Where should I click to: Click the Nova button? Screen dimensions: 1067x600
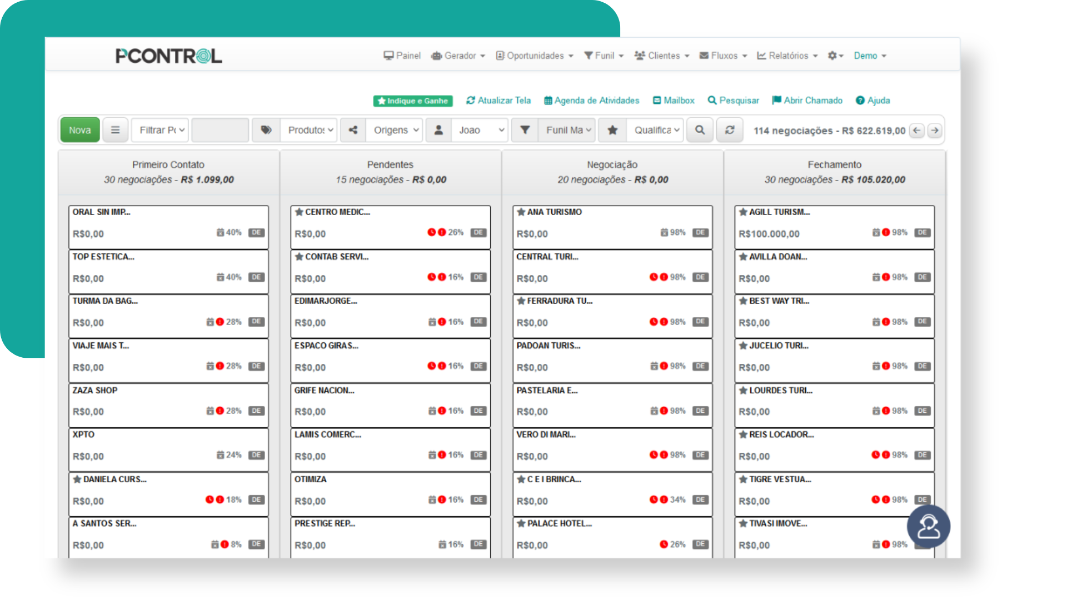(79, 129)
